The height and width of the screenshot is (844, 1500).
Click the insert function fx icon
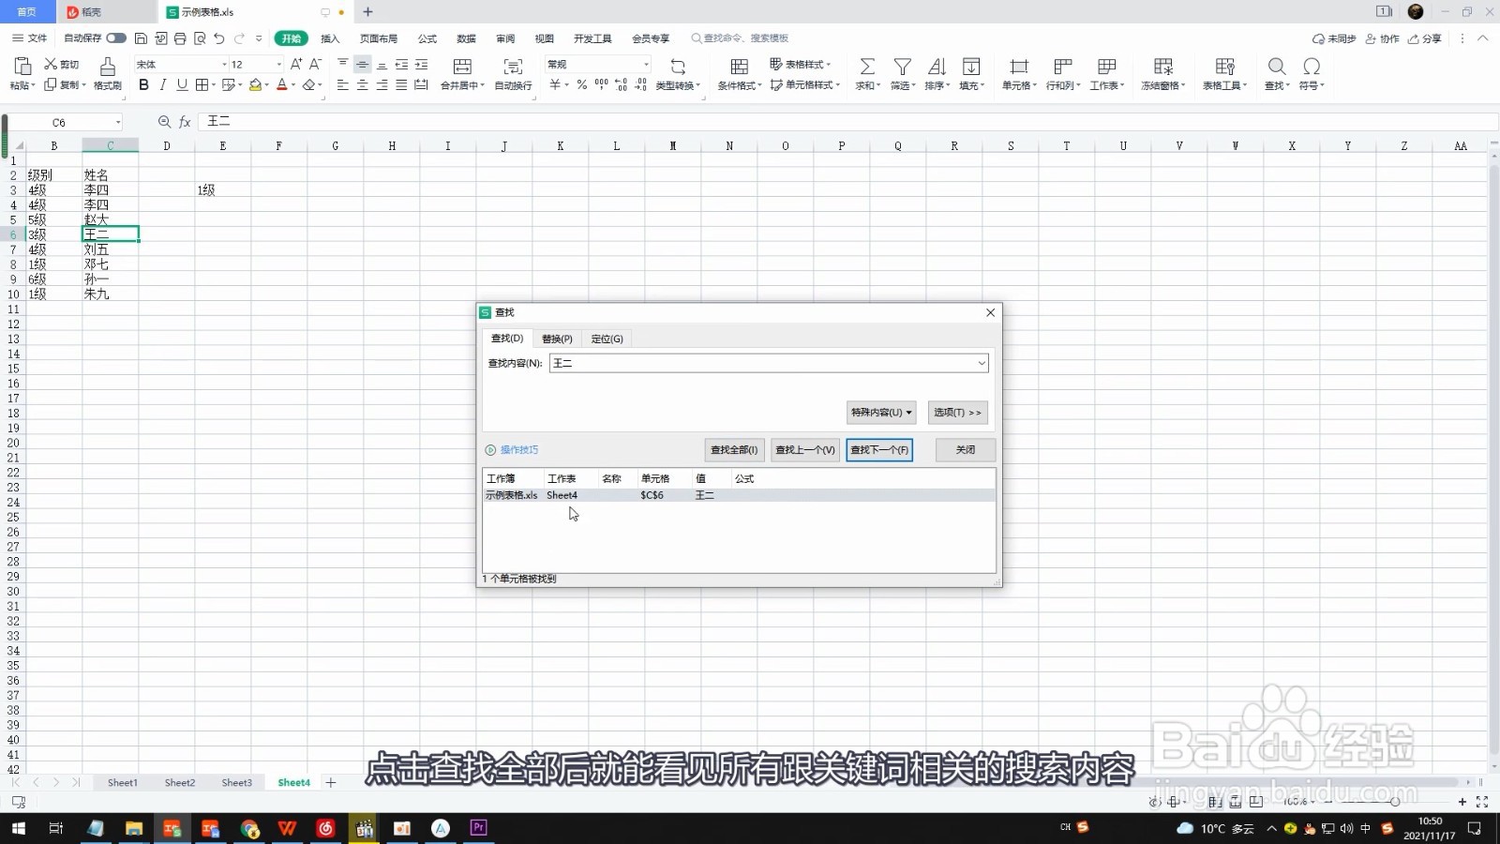point(185,122)
